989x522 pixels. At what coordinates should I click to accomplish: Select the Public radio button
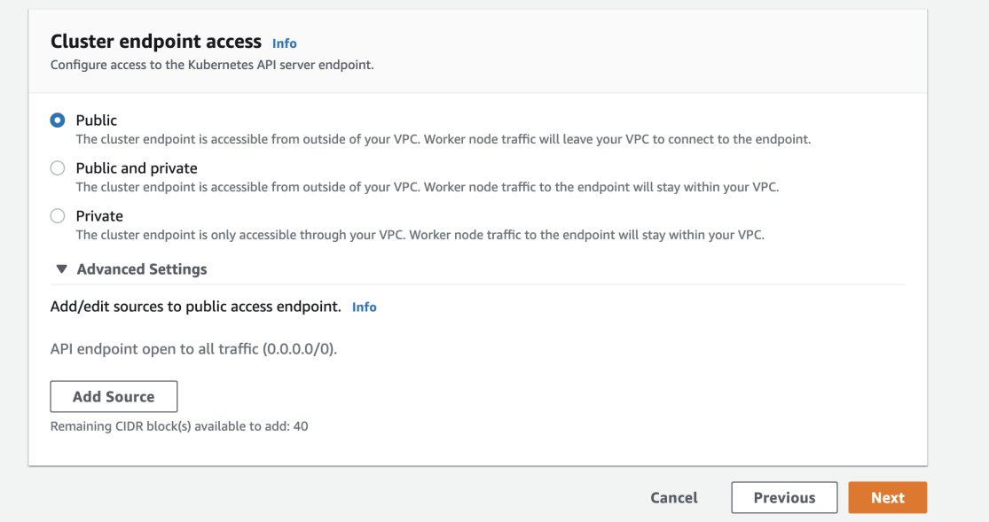pyautogui.click(x=58, y=120)
